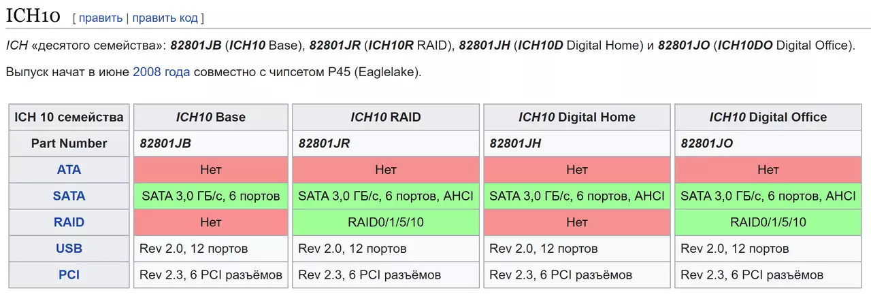The height and width of the screenshot is (299, 871).
Task: Click "Выпуск начат в июне" sentence start
Action: coord(67,71)
